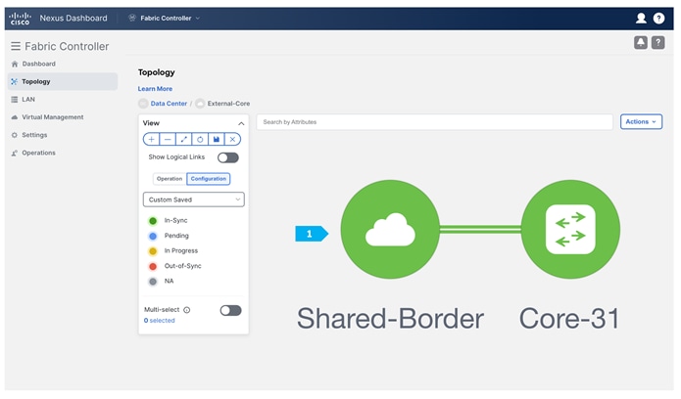Open Dashboard in the sidebar

[38, 64]
